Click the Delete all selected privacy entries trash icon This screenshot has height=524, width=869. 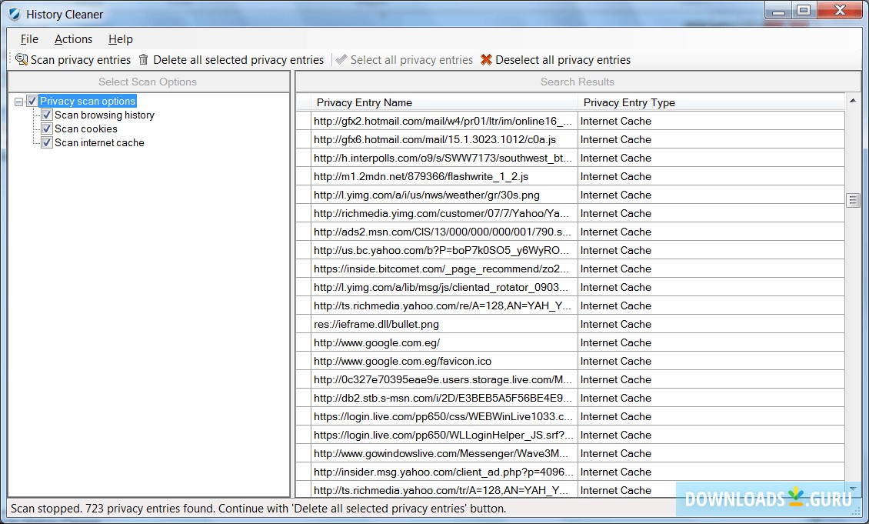(x=143, y=59)
